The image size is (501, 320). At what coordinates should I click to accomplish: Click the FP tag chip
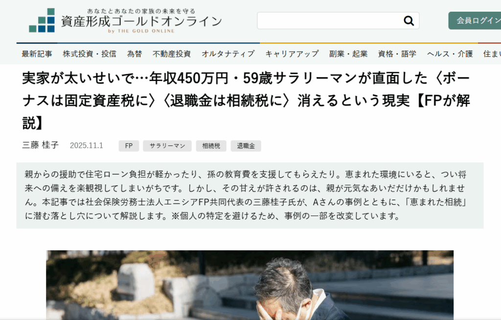click(129, 146)
